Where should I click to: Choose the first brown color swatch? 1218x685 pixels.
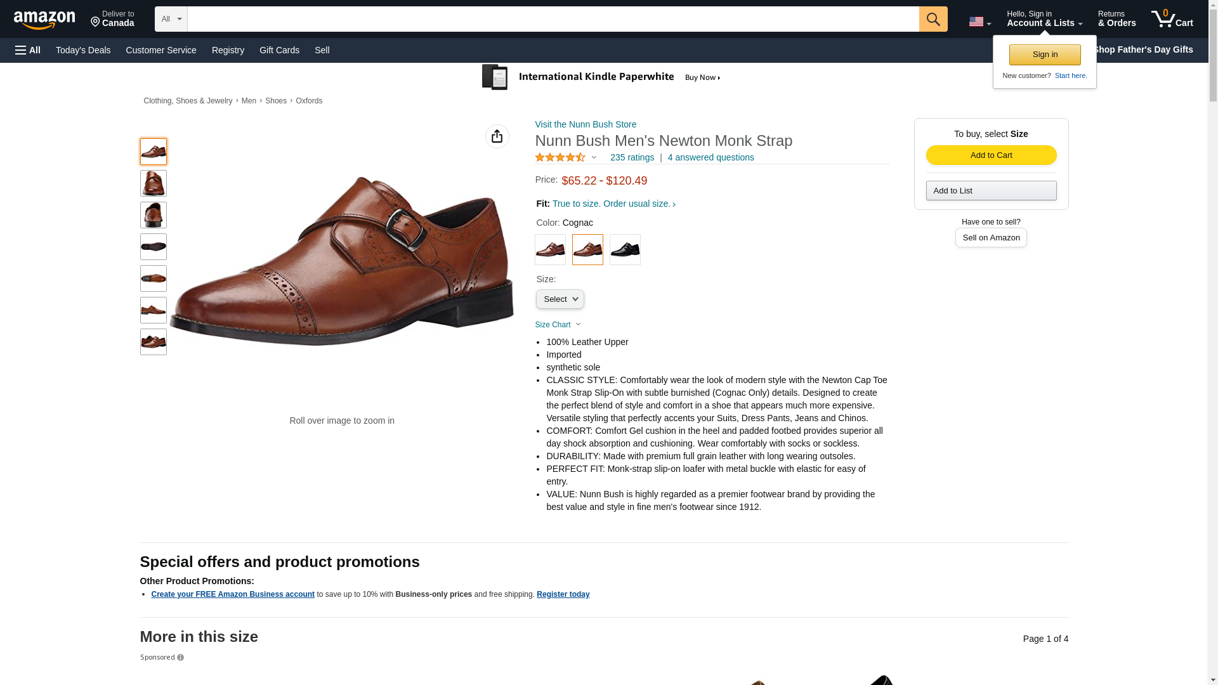coord(550,249)
